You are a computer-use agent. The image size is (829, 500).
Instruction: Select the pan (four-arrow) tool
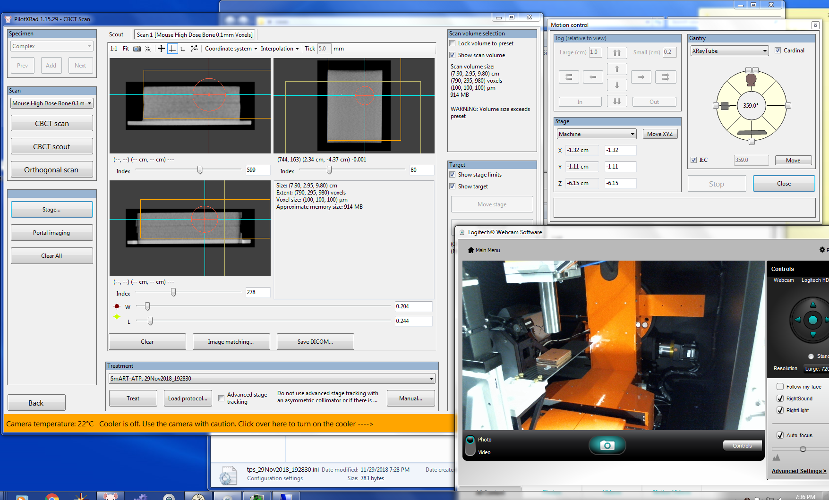161,49
